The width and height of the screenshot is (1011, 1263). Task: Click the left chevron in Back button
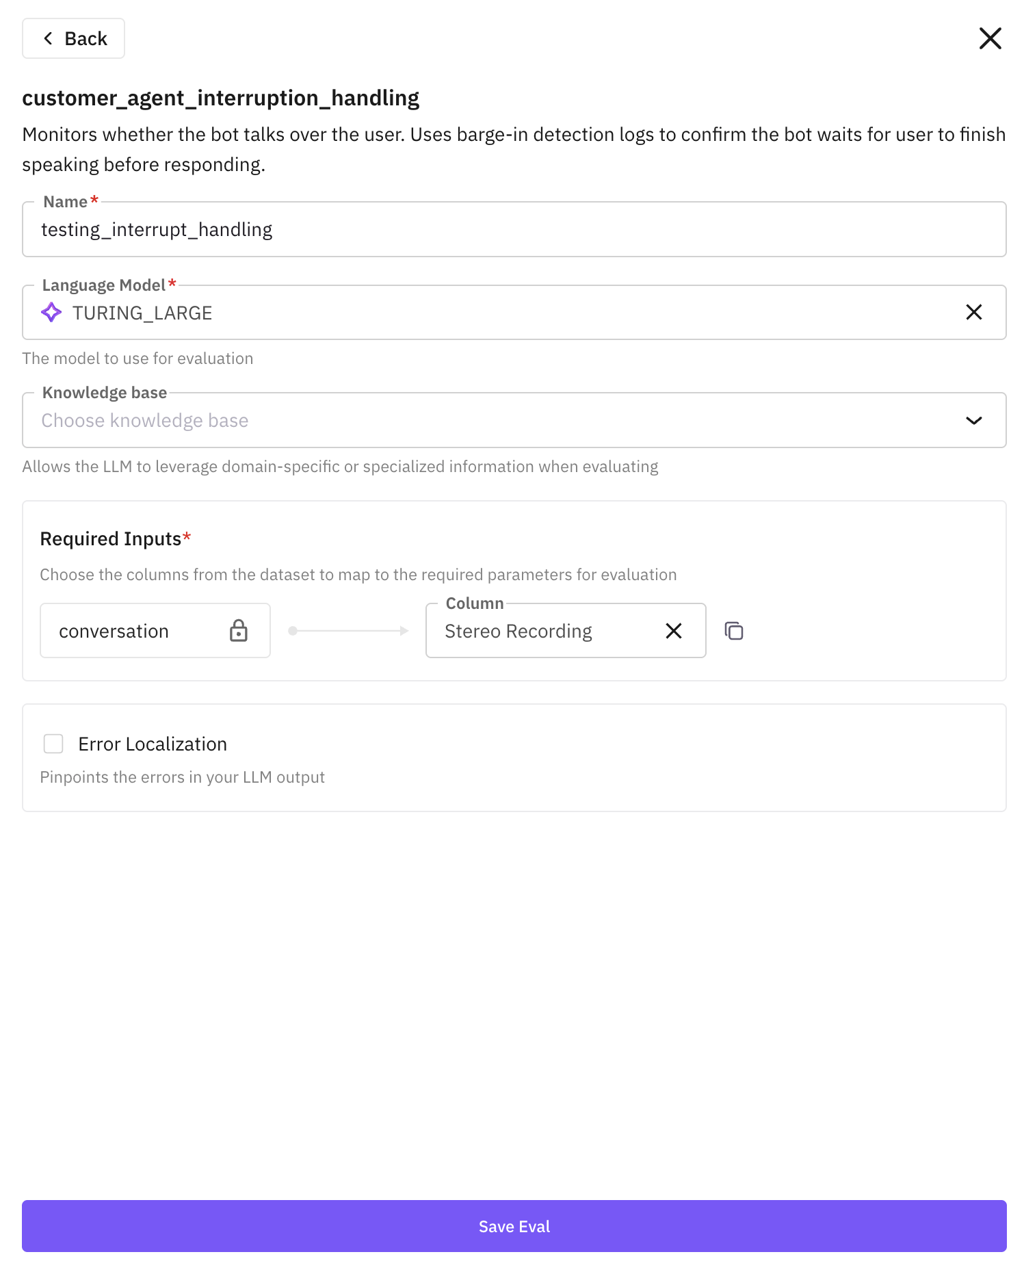point(48,38)
